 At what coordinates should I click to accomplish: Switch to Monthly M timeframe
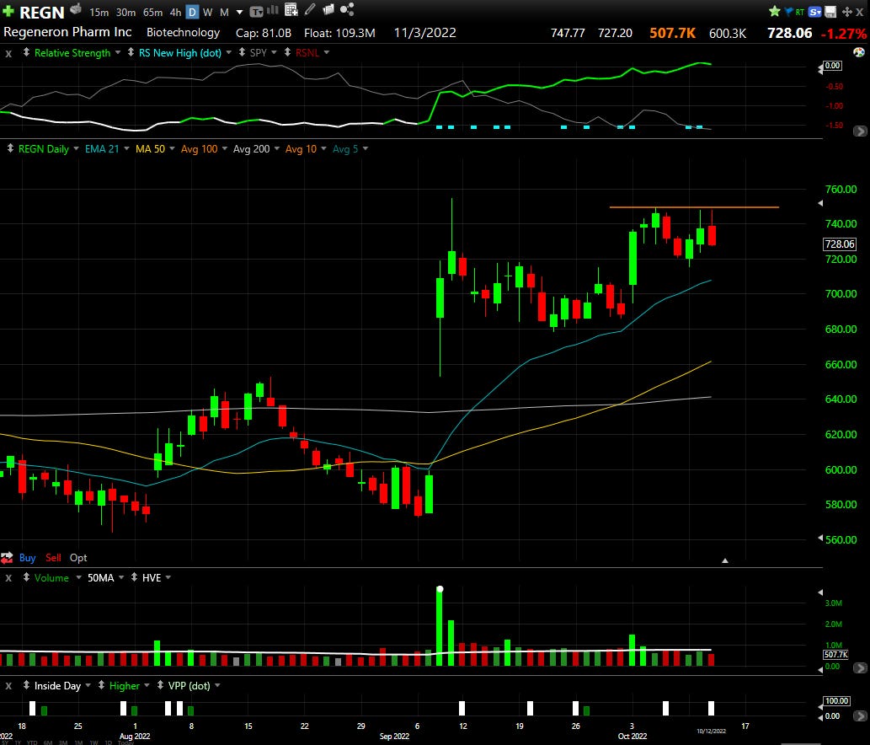point(224,12)
